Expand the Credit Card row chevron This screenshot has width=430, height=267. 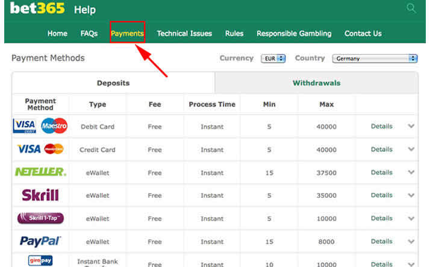pyautogui.click(x=411, y=149)
